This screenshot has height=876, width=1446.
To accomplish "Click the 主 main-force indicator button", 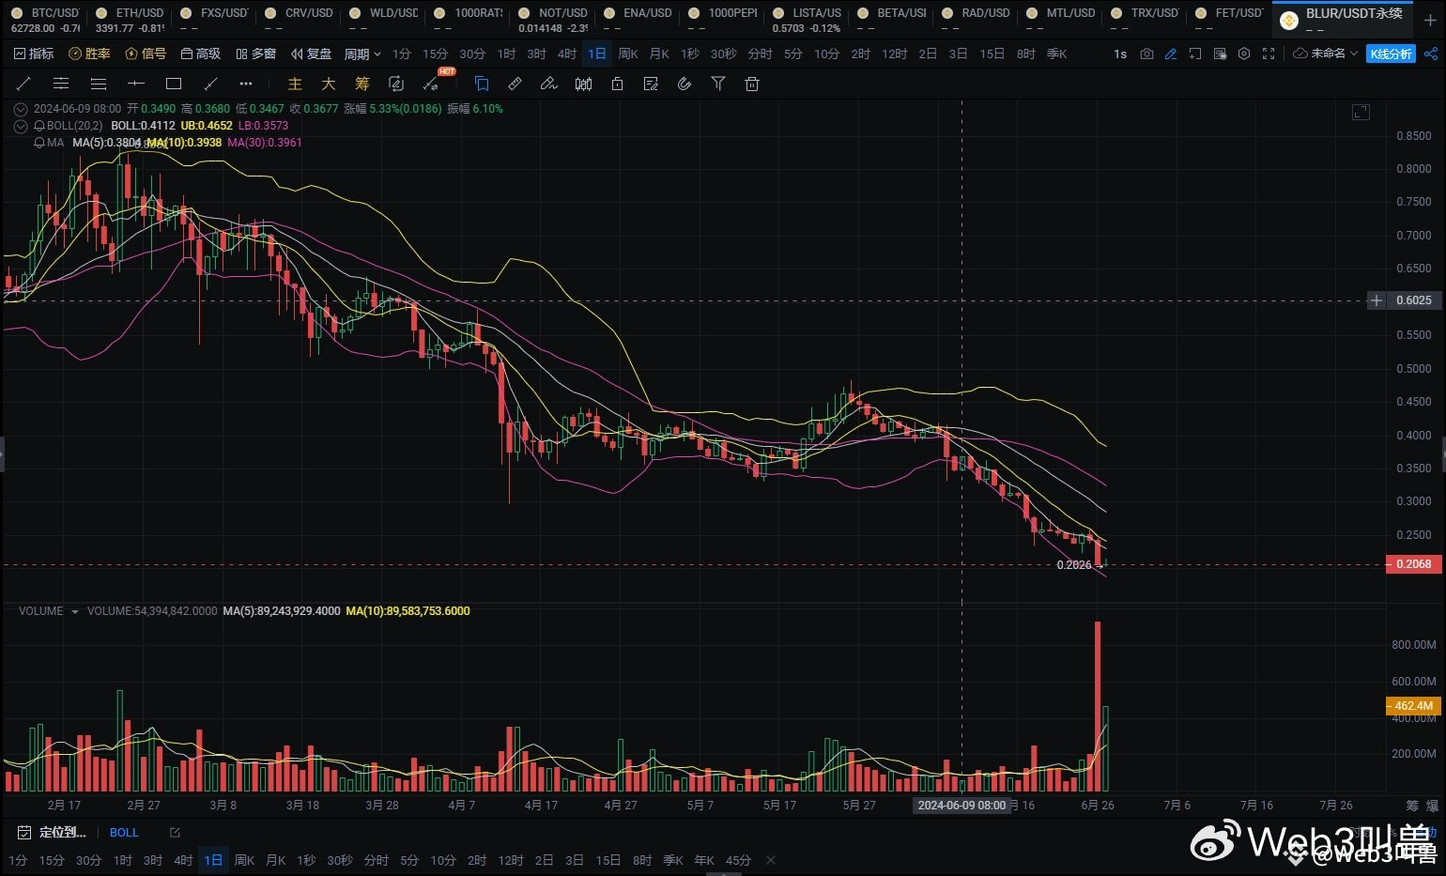I will [295, 84].
